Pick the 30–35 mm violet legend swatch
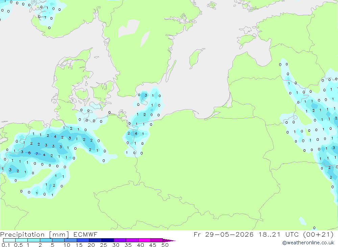The width and height of the screenshot is (338, 247). [120, 240]
